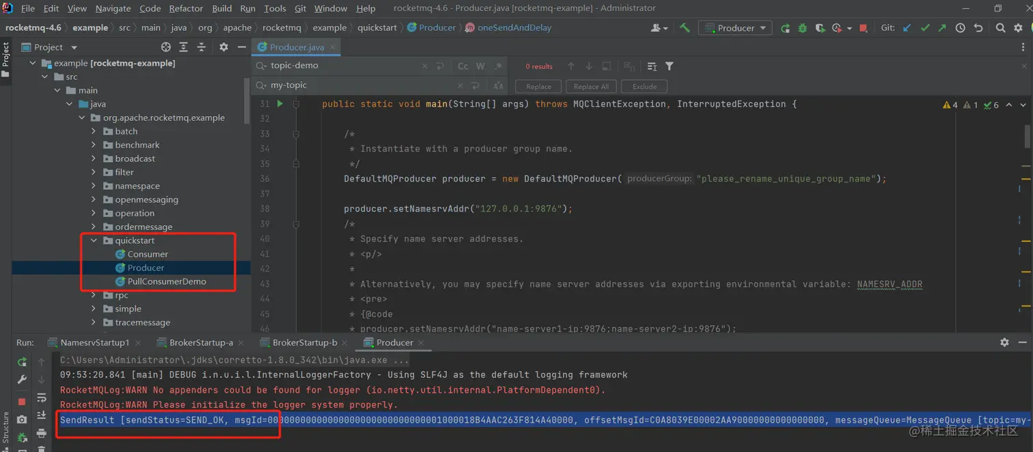Collapse the src folder node

coord(44,76)
